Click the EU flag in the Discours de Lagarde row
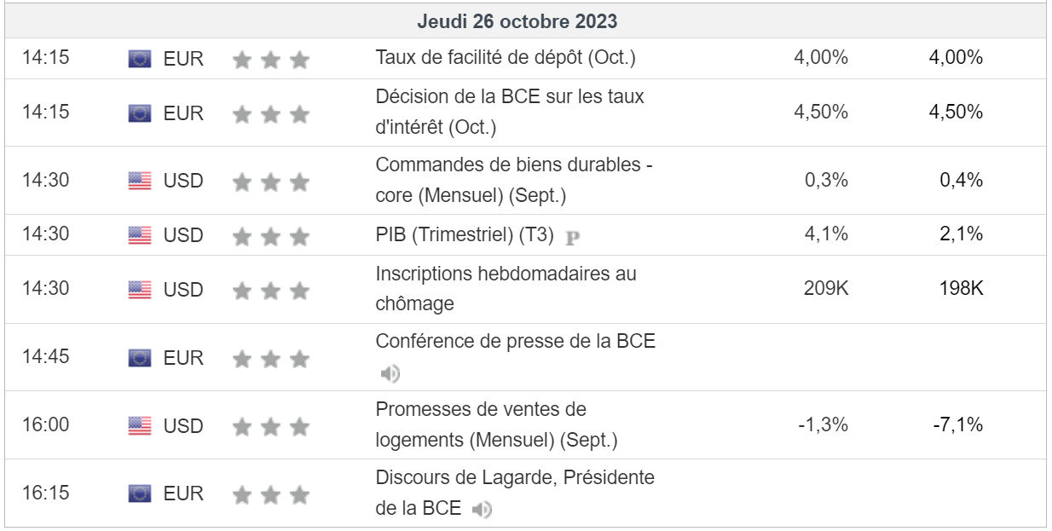This screenshot has height=531, width=1052. tap(140, 493)
